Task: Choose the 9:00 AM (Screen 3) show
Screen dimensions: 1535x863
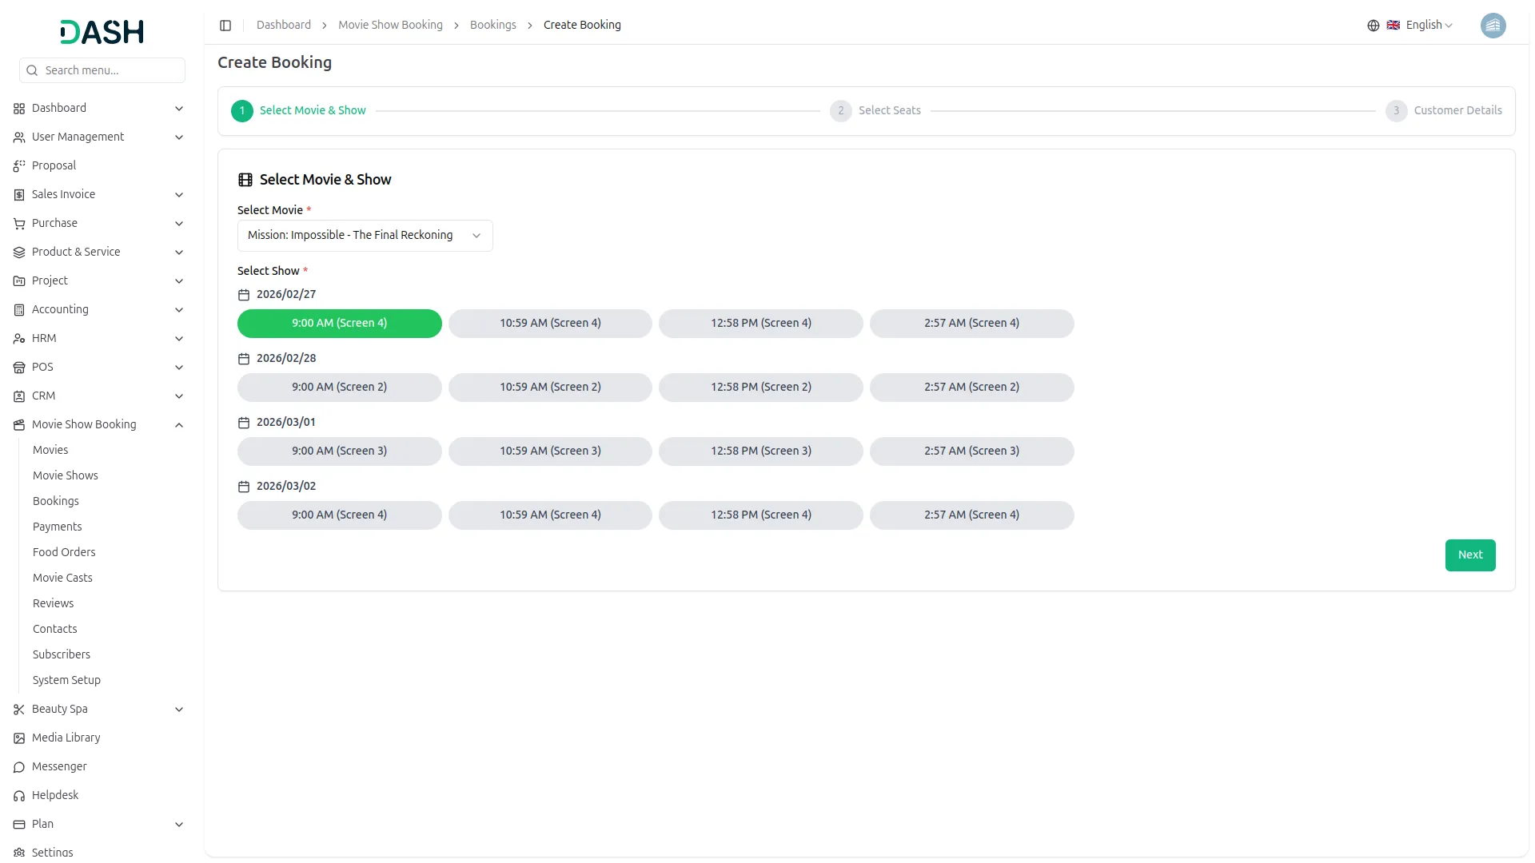Action: (x=339, y=451)
